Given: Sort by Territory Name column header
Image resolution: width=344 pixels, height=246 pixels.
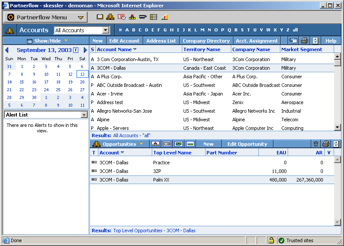Looking at the screenshot, I should (x=202, y=49).
